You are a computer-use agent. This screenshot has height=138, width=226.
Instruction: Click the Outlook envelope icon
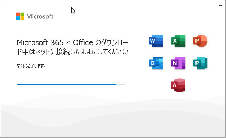[x=156, y=63]
